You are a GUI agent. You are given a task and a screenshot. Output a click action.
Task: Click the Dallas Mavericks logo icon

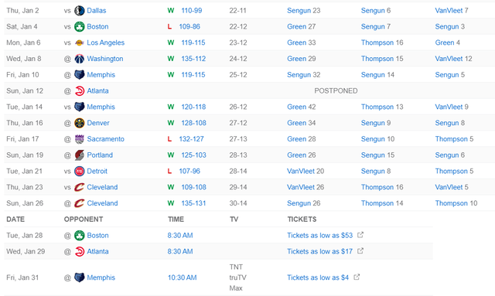79,10
